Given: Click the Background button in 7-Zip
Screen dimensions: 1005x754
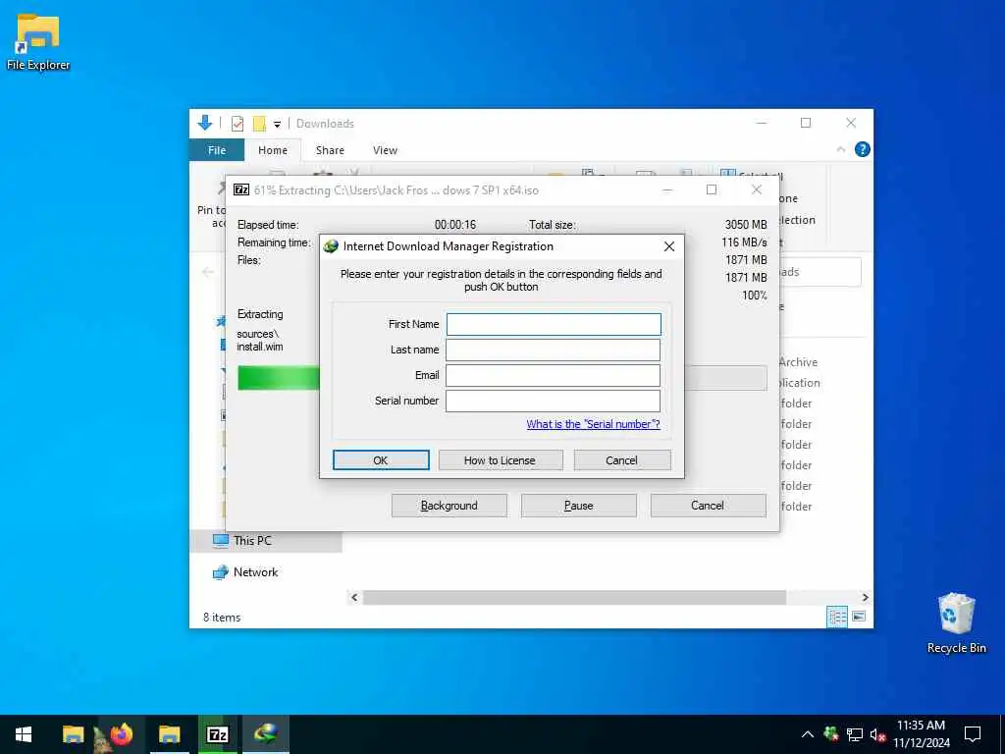Looking at the screenshot, I should pyautogui.click(x=450, y=506).
